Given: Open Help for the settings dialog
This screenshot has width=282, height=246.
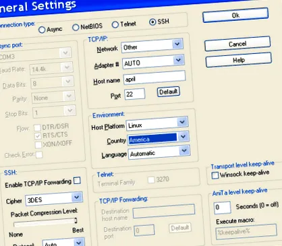Looking at the screenshot, I should tap(239, 60).
